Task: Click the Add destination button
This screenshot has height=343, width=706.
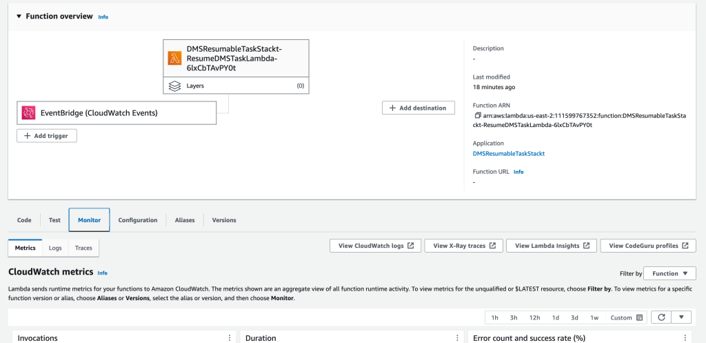Action: pyautogui.click(x=418, y=108)
